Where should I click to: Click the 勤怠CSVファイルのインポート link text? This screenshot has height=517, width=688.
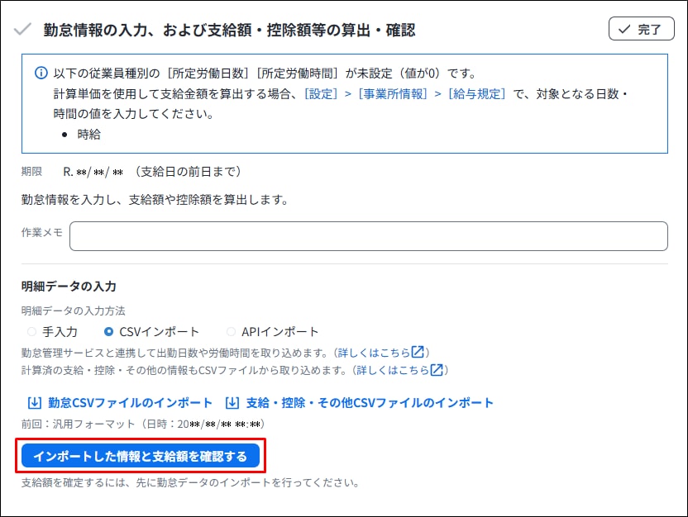[x=130, y=403]
